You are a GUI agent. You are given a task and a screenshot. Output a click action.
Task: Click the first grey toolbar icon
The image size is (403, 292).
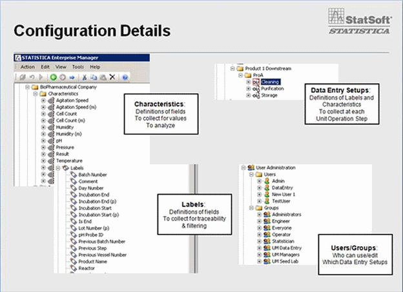point(23,77)
